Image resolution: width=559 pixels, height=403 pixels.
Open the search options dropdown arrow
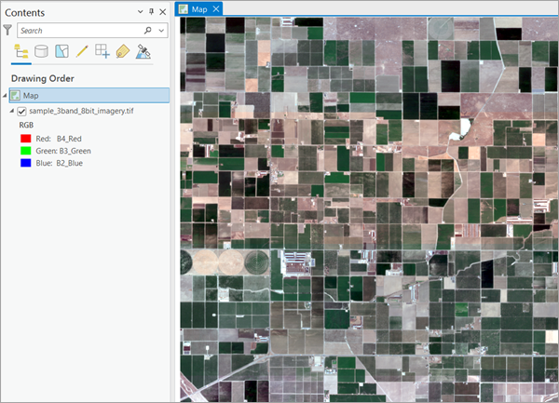pos(161,31)
